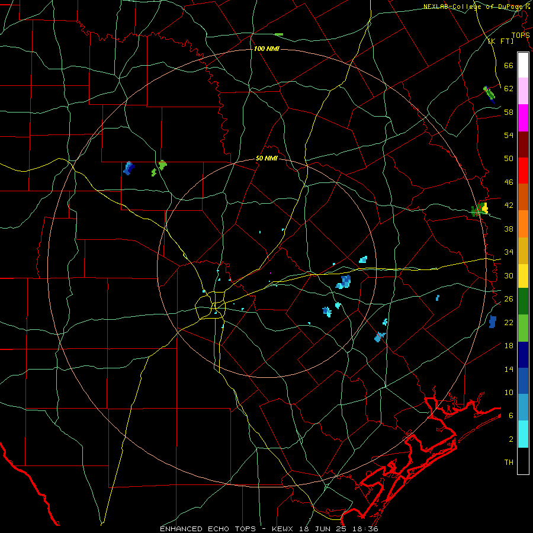Click the 22 value on the legend
The image size is (533, 533).
click(x=509, y=322)
